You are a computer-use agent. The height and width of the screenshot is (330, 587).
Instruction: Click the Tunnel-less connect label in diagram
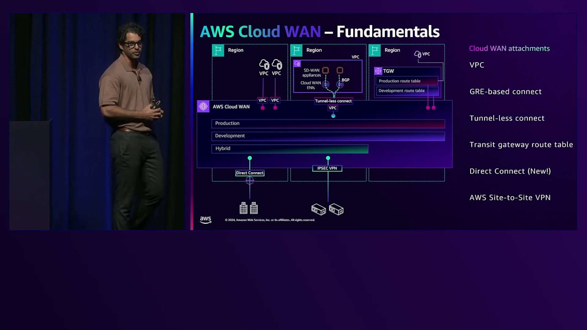coord(333,101)
